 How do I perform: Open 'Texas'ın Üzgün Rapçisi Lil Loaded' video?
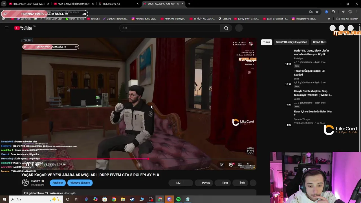(309, 73)
